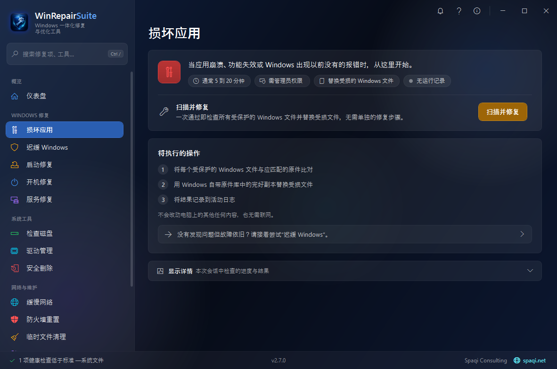Click the 启动修复 icon
The image size is (557, 369).
[15, 165]
